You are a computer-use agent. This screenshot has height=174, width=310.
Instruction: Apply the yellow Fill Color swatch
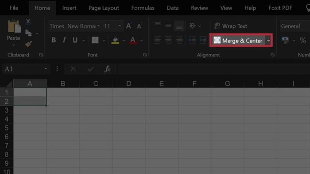point(115,41)
